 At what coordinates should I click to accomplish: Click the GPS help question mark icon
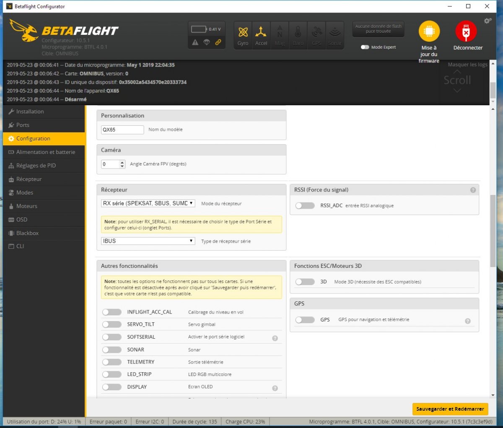[468, 321]
